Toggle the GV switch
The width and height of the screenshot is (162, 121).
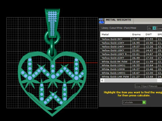point(154,28)
